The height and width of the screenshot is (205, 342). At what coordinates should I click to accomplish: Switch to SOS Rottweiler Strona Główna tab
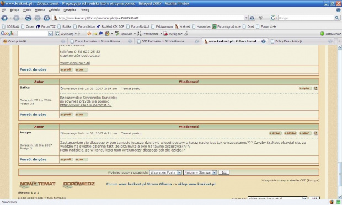[x=168, y=41]
